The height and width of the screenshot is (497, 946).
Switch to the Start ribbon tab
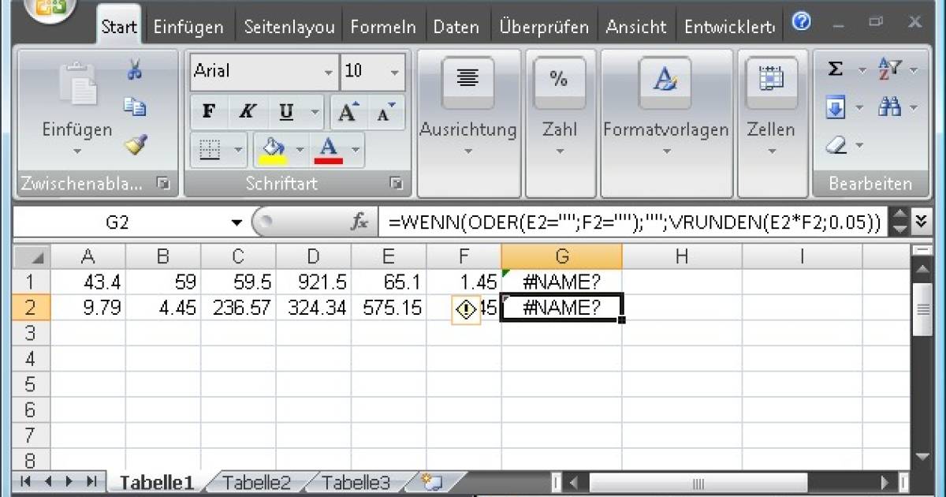pos(119,27)
